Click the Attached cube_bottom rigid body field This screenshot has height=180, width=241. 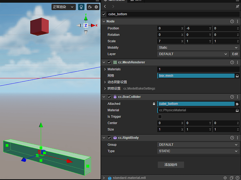196,104
